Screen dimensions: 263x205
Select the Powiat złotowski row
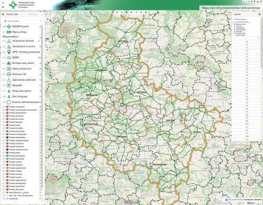22,189
